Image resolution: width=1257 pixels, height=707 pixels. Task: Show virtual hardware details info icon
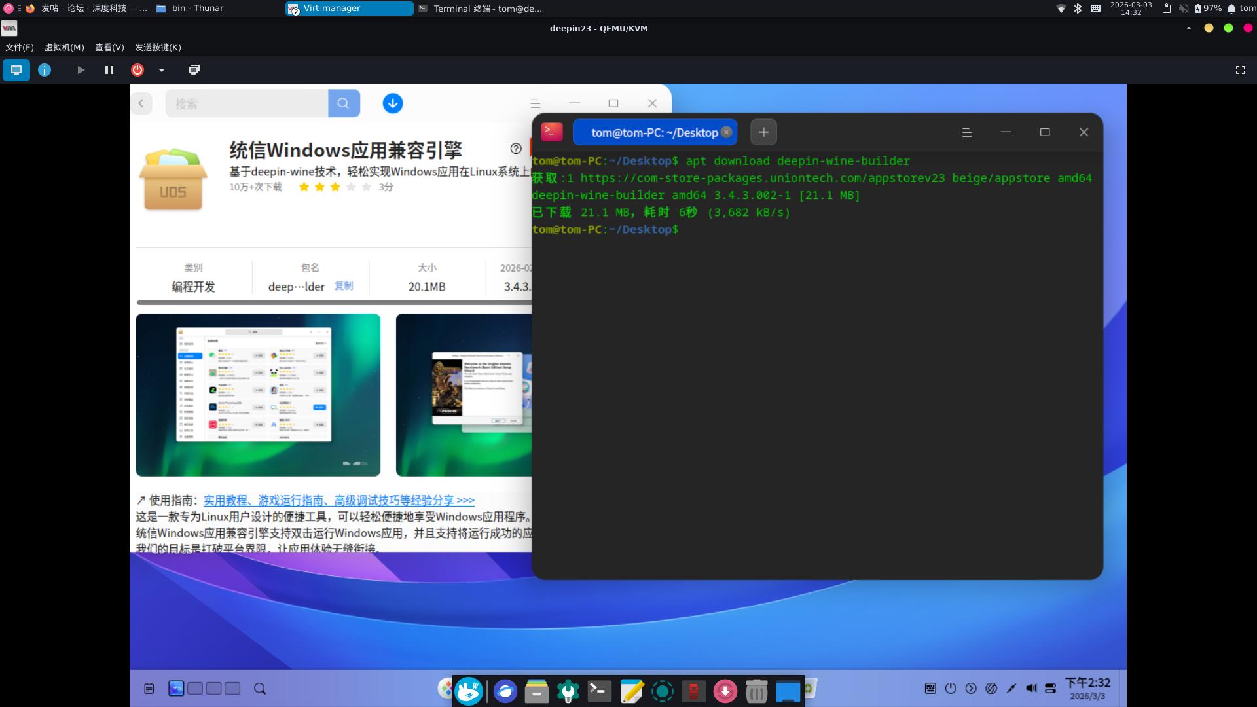click(x=45, y=70)
